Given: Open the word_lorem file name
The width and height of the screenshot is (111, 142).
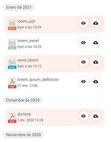Looking at the screenshot, I should pyautogui.click(x=28, y=60).
